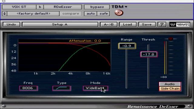Click the Freq value field 8006

(x=28, y=88)
